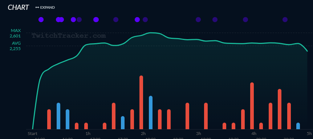Image resolution: width=313 pixels, height=139 pixels.
Task: Click the CHART heading
Action: click(x=19, y=8)
